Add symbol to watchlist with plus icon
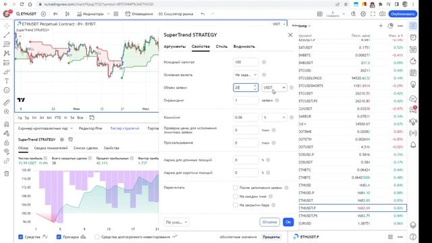432x243 pixels. coord(381,26)
